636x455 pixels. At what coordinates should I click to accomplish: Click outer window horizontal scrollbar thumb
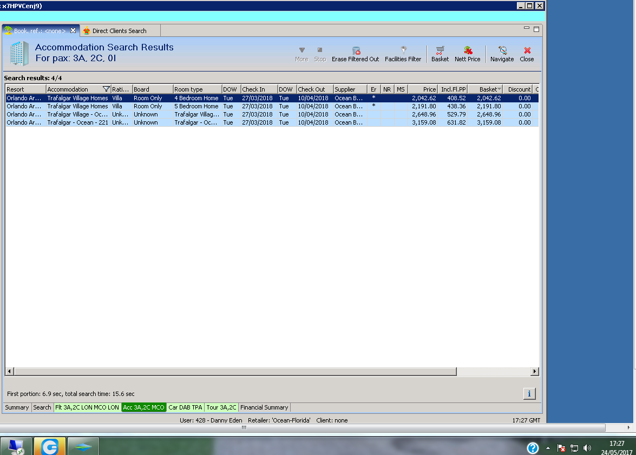pyautogui.click(x=302, y=427)
